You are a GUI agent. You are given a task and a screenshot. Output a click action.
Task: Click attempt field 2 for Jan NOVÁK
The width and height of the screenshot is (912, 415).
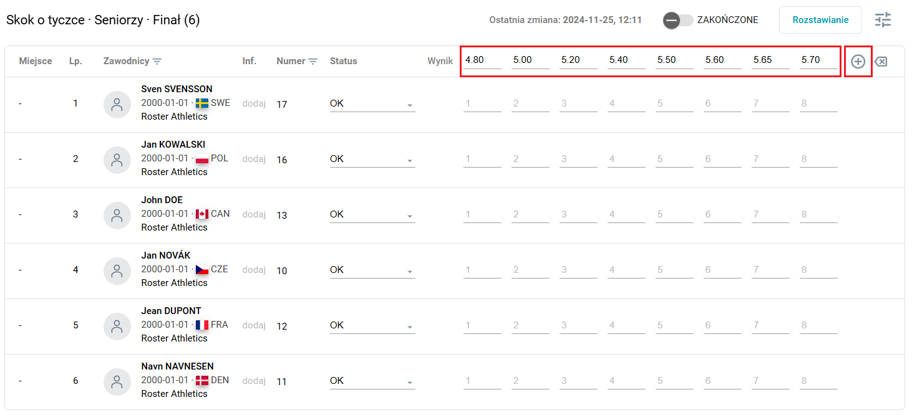point(530,270)
